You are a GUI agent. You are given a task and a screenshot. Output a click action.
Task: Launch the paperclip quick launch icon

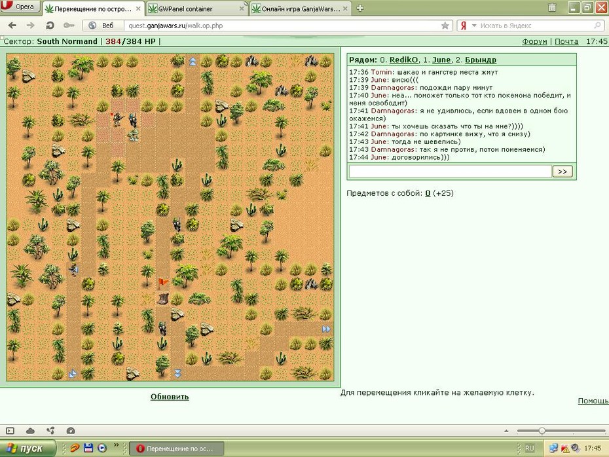click(x=75, y=448)
